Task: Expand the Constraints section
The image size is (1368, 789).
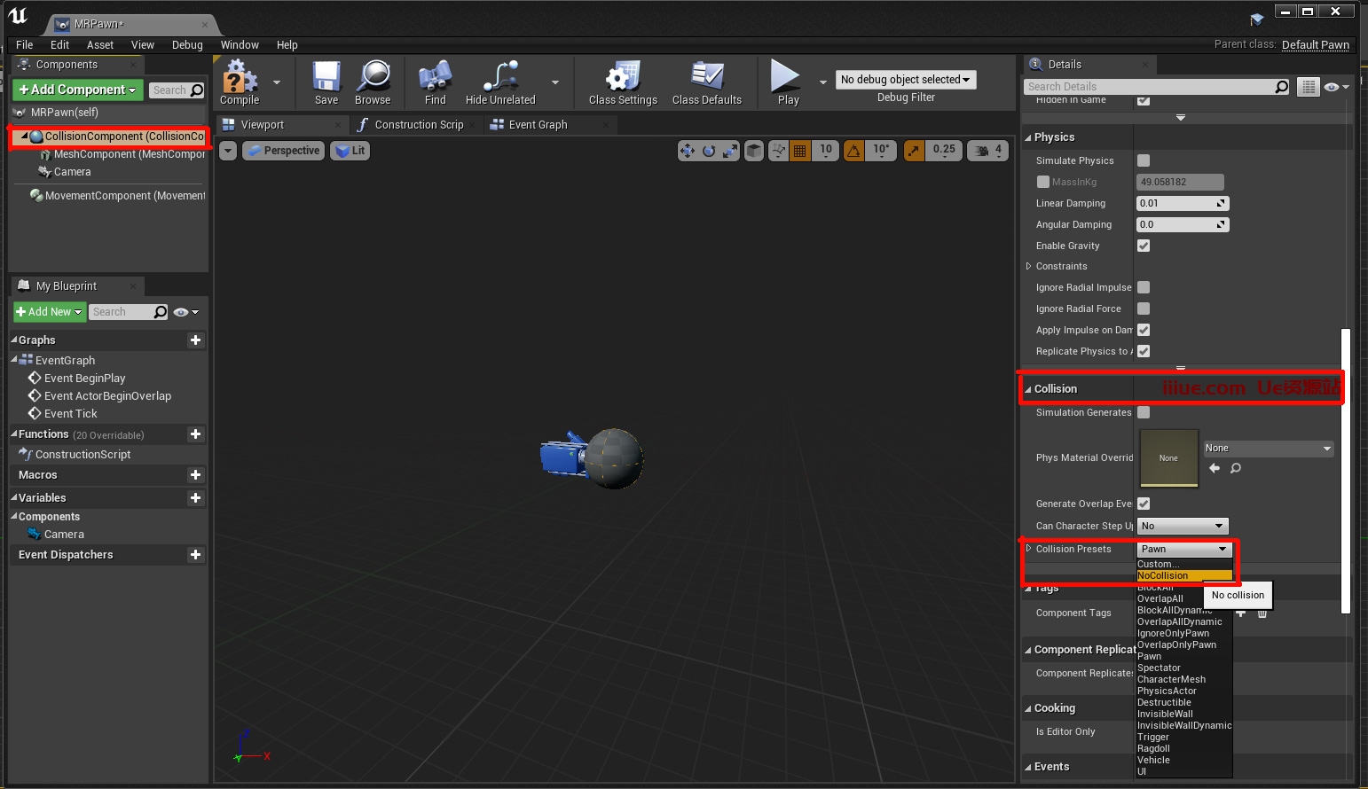Action: [1029, 266]
